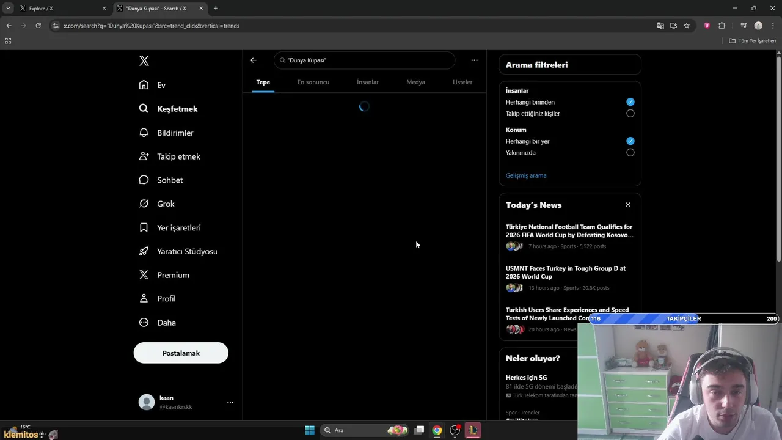
Task: Click Postalamak post button
Action: click(x=181, y=353)
